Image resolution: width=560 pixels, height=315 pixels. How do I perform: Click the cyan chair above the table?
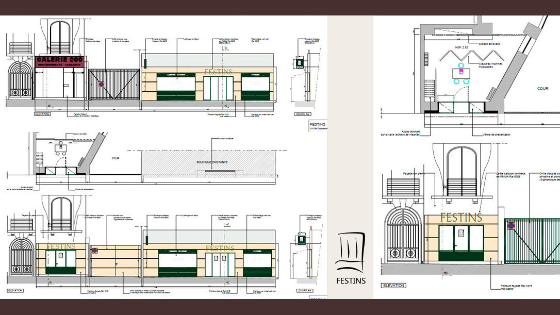point(460,65)
